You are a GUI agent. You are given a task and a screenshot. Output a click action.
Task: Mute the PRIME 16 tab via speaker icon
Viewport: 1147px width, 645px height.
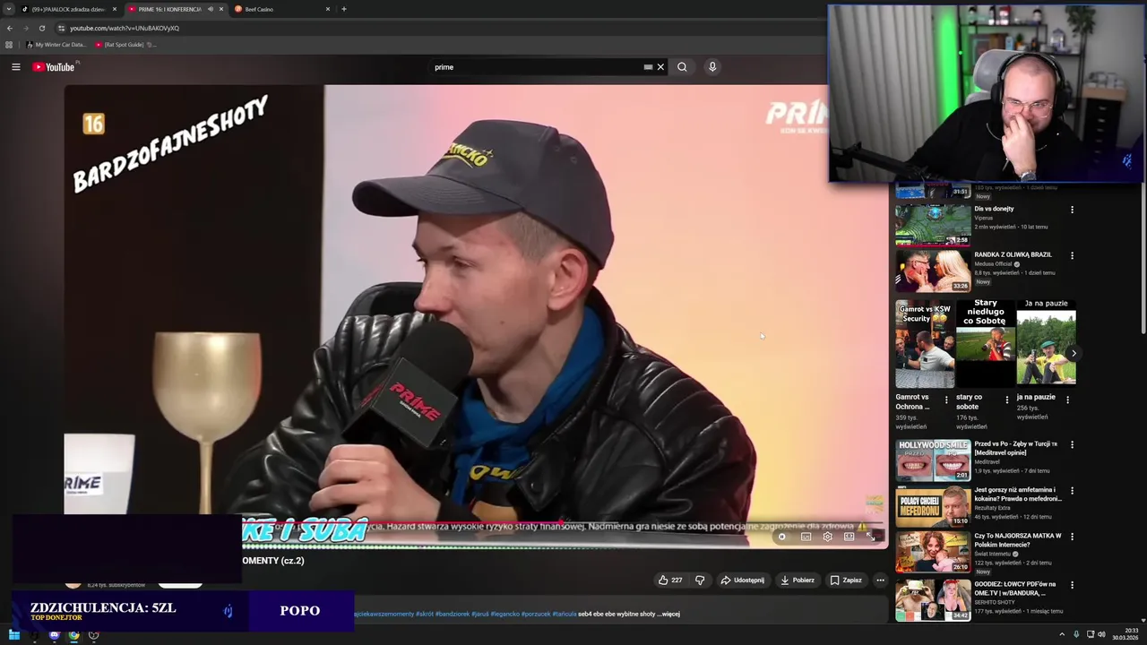pyautogui.click(x=211, y=9)
